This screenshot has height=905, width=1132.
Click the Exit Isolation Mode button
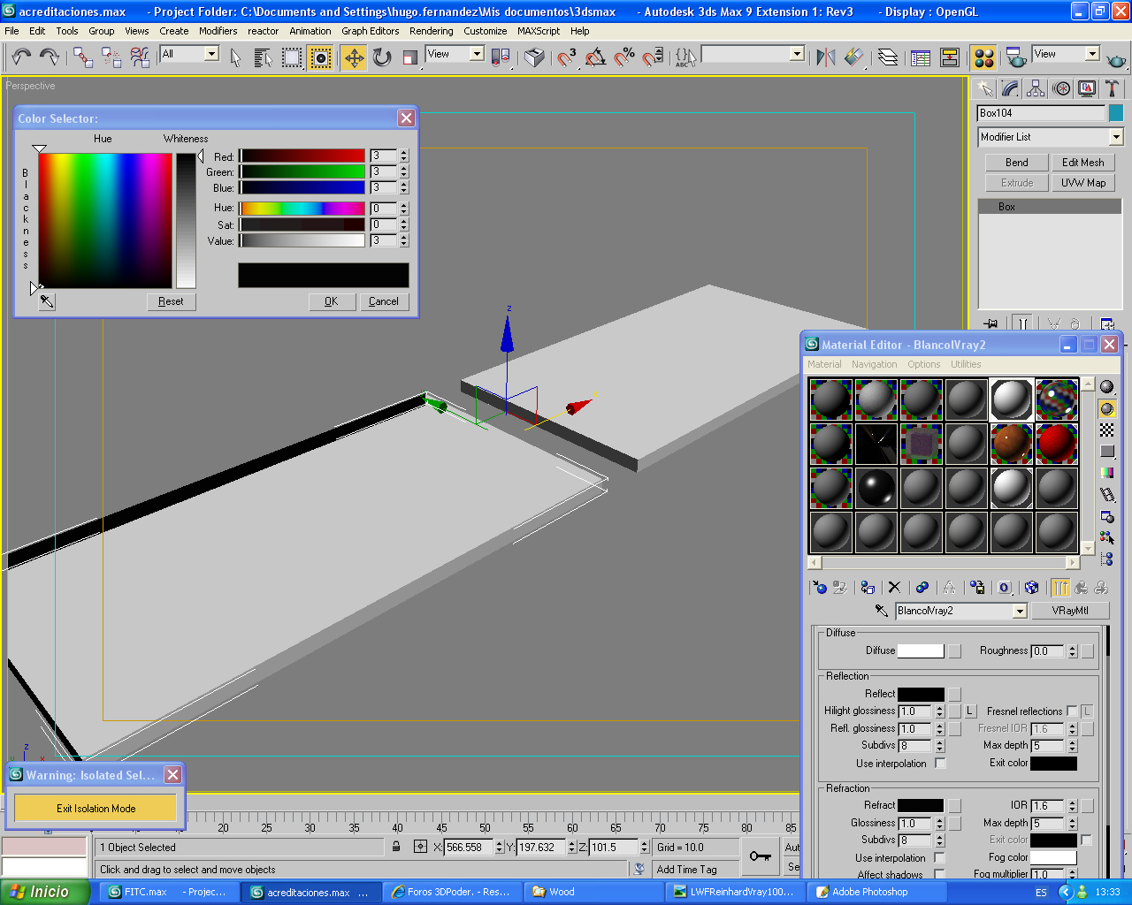(96, 808)
